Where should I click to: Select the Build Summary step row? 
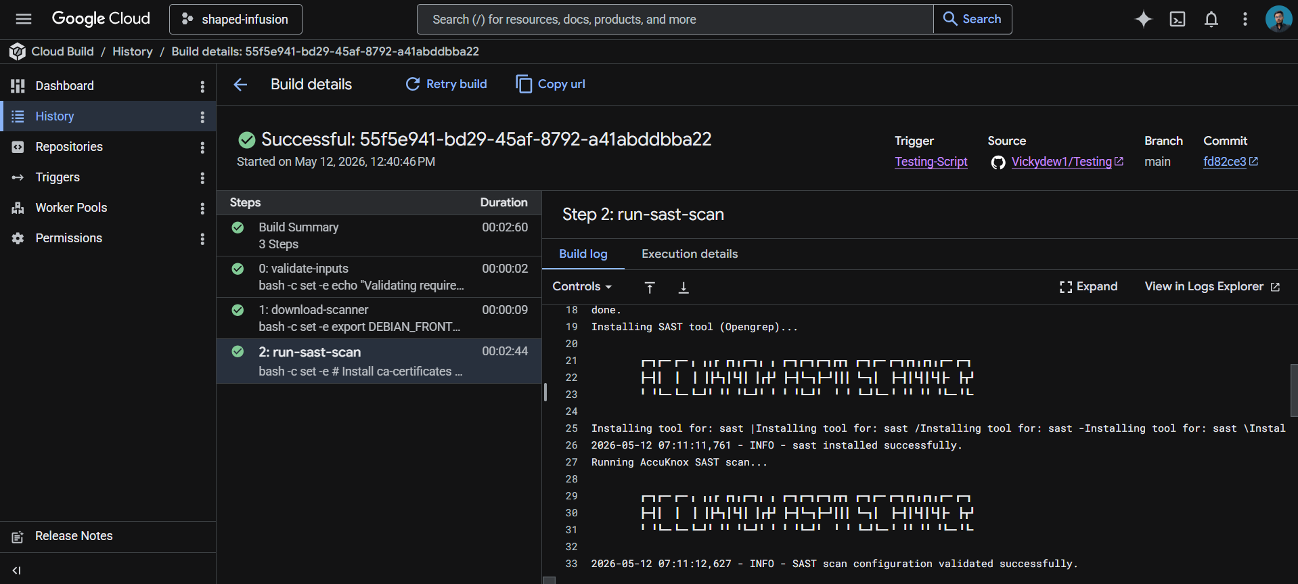[x=379, y=235]
